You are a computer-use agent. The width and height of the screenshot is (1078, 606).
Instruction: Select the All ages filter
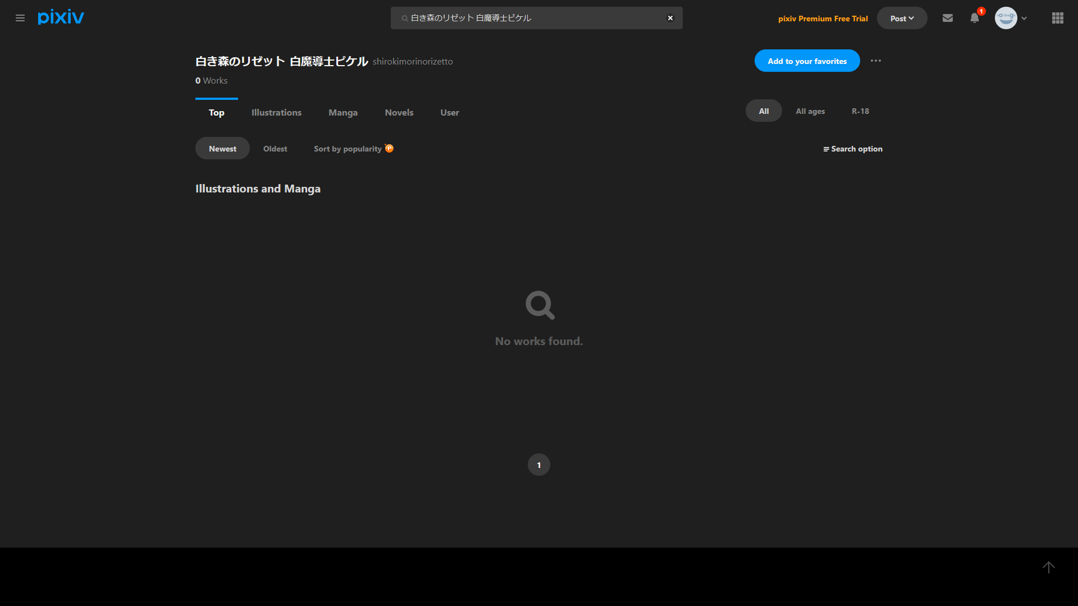pyautogui.click(x=810, y=111)
